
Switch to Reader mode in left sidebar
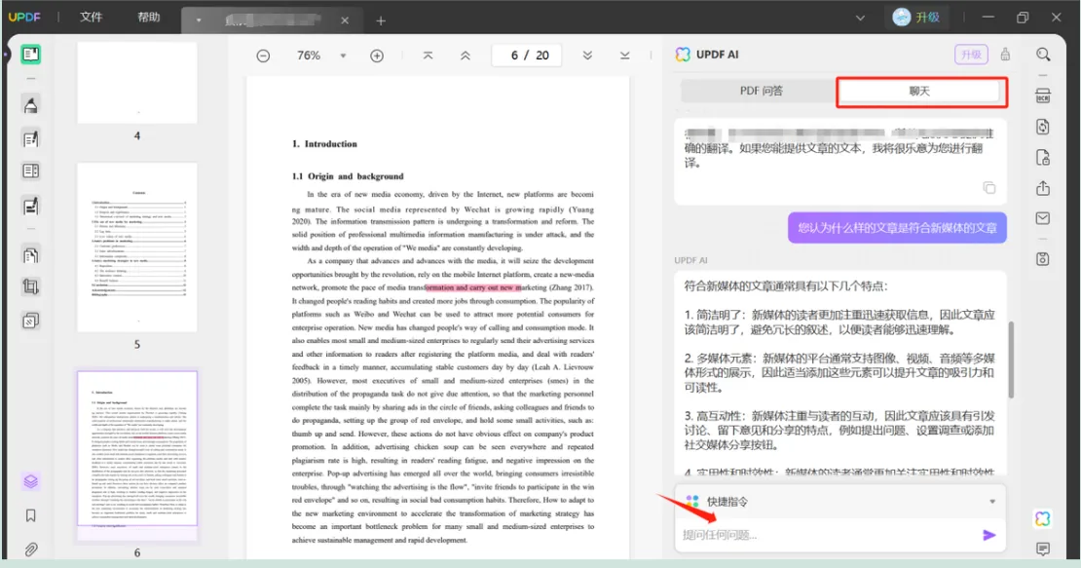coord(30,55)
